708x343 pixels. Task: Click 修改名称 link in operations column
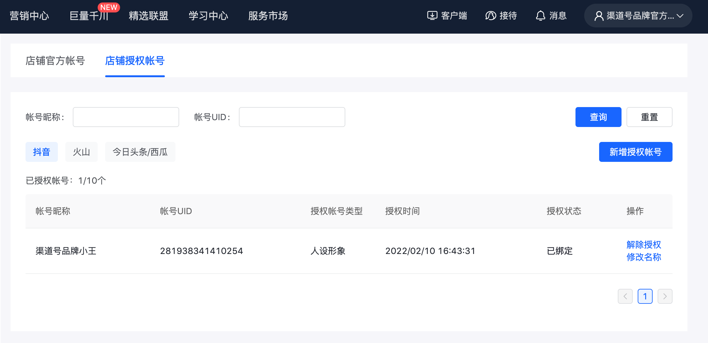644,257
